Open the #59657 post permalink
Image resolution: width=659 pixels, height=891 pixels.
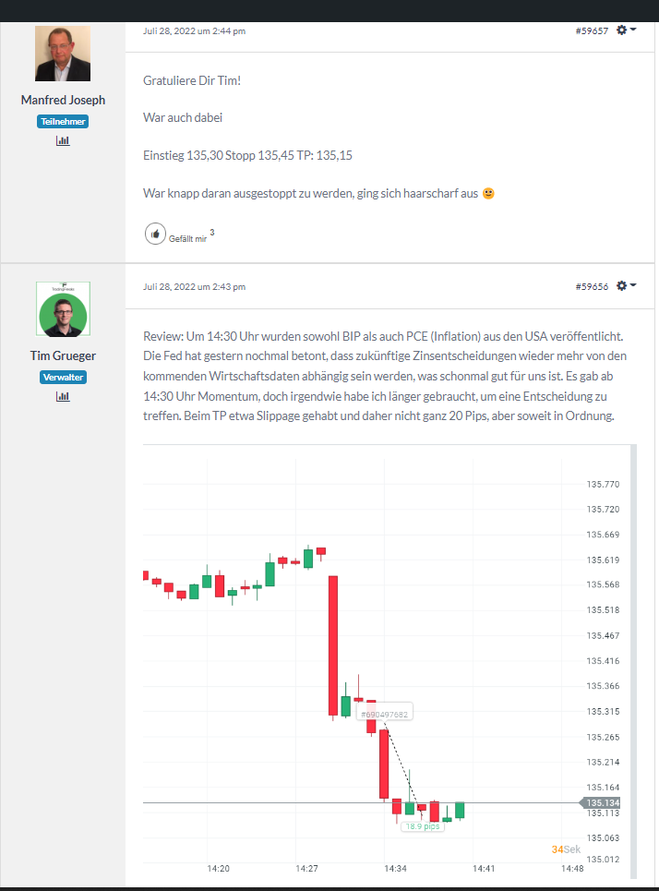coord(591,31)
